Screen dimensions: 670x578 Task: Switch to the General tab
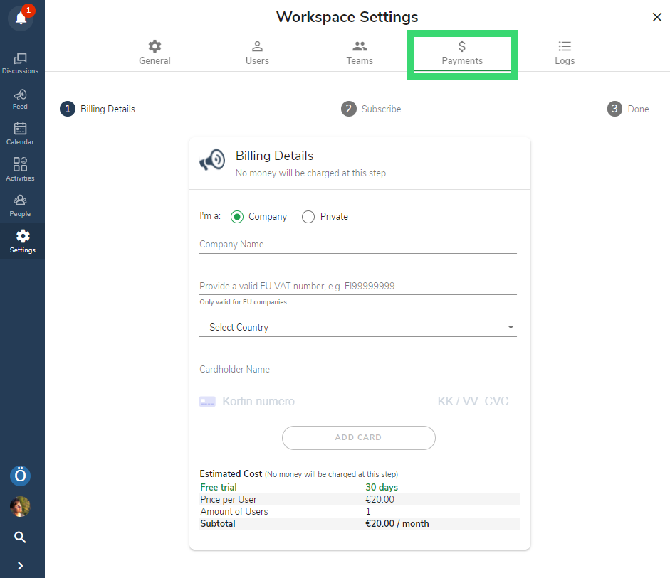pos(155,53)
